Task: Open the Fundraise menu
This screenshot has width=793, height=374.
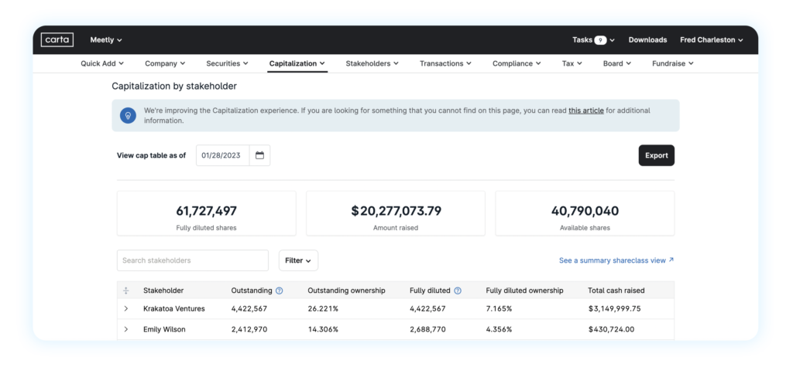Action: (673, 63)
